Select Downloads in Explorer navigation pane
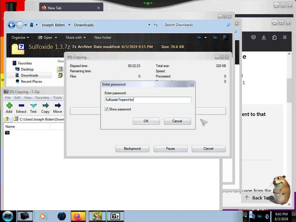 point(29,75)
